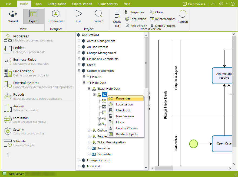This screenshot has width=238, height=177.
Task: Click the tree panel vertical scrollbar thumb
Action: tap(146, 63)
